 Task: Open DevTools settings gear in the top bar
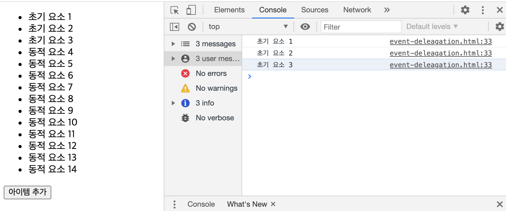click(x=465, y=10)
